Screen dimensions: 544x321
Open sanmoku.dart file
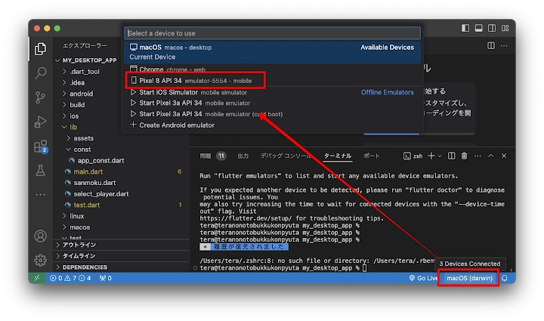click(121, 183)
